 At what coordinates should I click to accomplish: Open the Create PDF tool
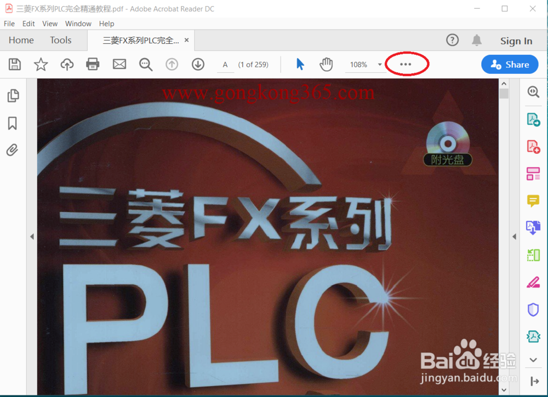533,146
